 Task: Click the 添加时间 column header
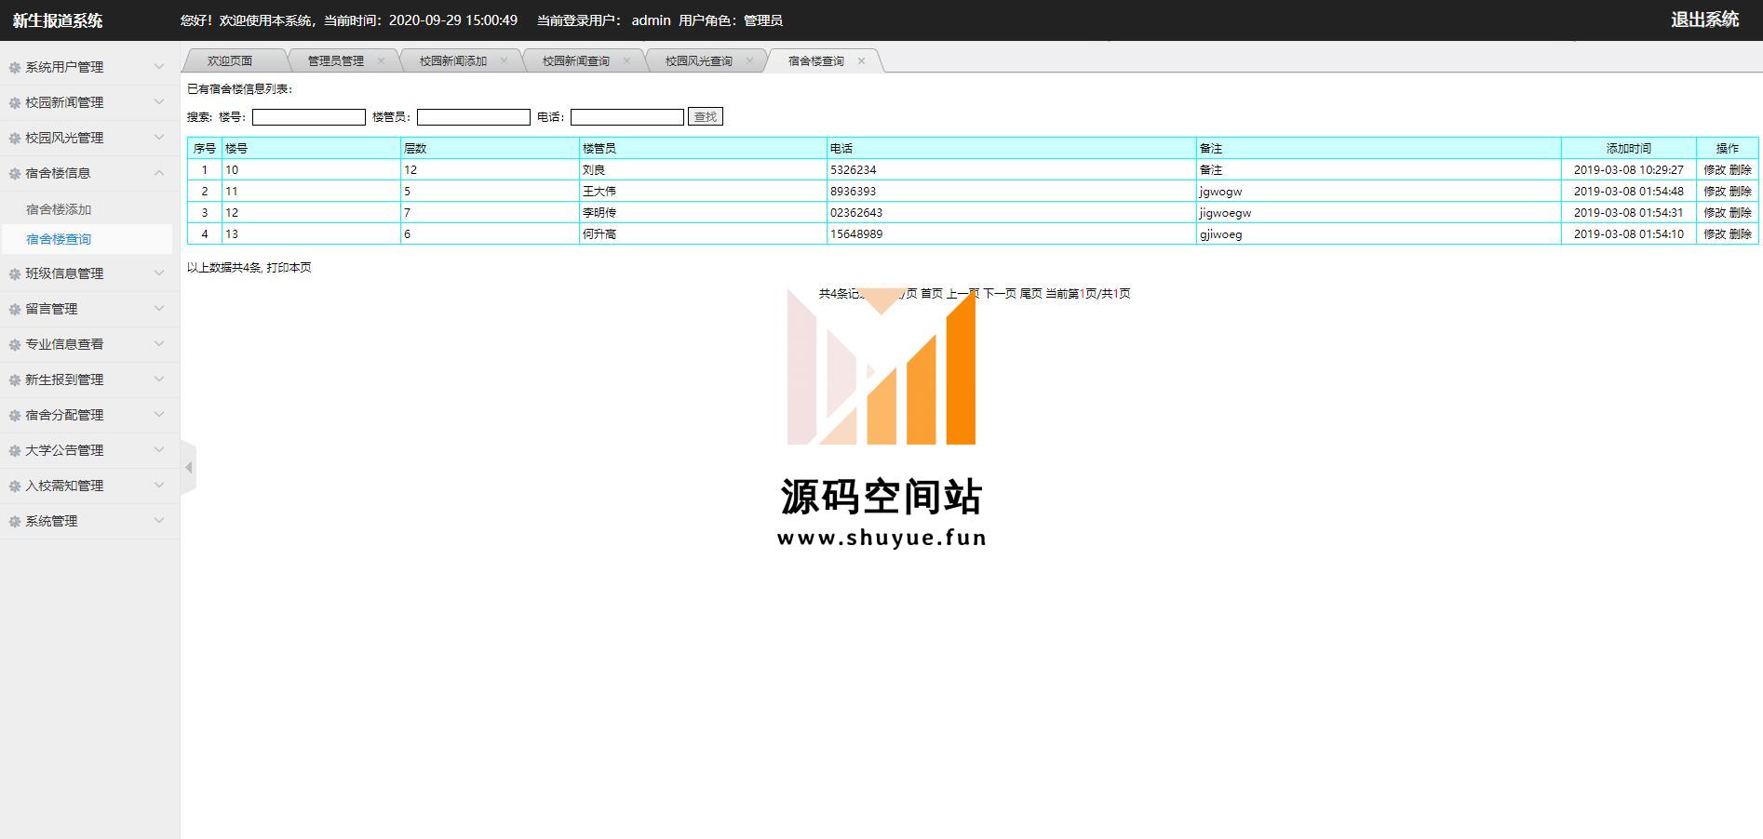(1629, 148)
